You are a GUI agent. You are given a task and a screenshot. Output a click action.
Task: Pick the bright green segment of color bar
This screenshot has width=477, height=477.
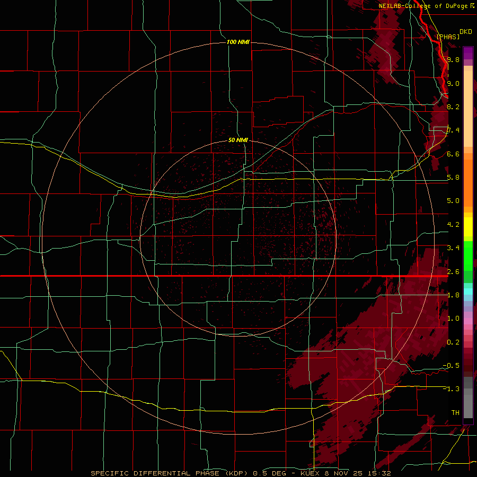click(x=468, y=256)
